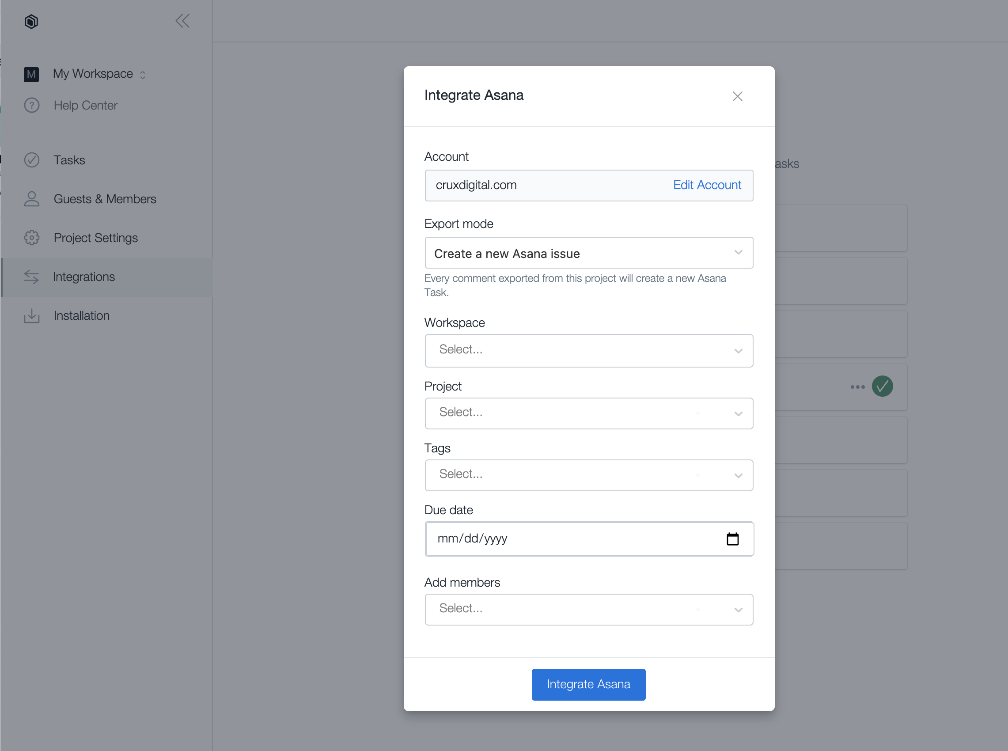Open the Workspace select dropdown
The height and width of the screenshot is (751, 1008).
(588, 350)
